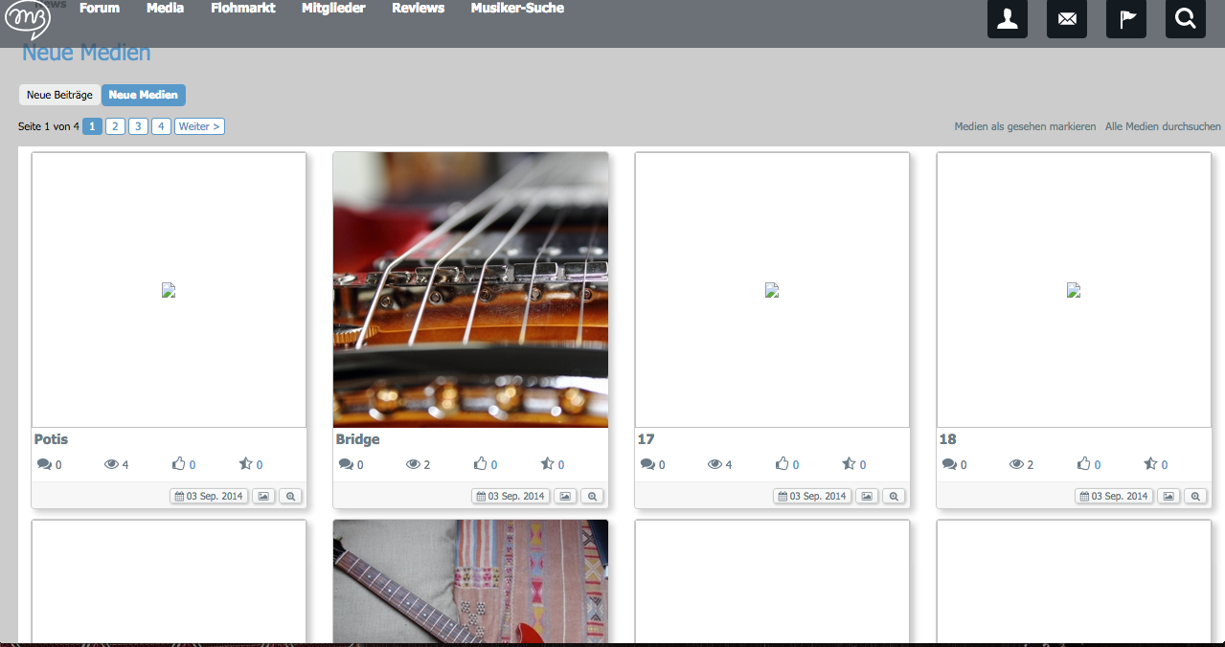Click the 03 Sep. 2014 date on card 17
Viewport: 1225px width, 647px height.
pyautogui.click(x=812, y=496)
